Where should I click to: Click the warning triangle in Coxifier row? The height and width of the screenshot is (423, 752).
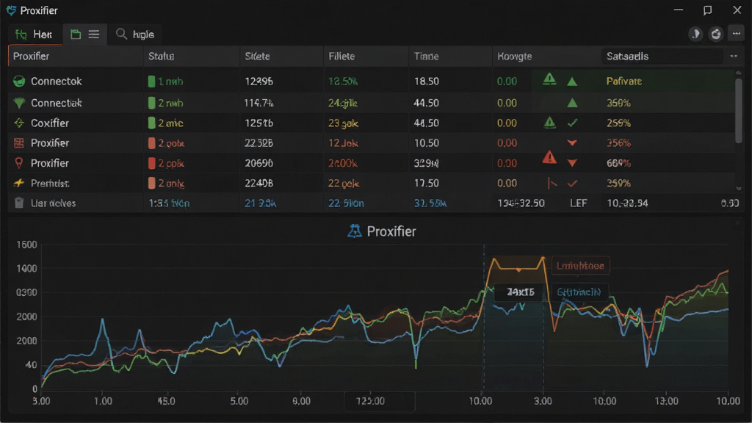(549, 123)
